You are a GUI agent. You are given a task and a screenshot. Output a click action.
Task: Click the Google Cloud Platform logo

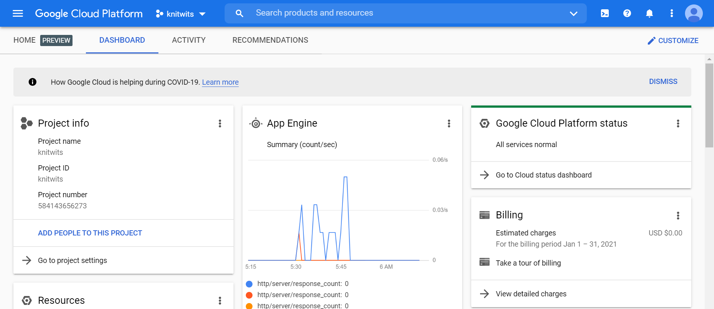(89, 13)
